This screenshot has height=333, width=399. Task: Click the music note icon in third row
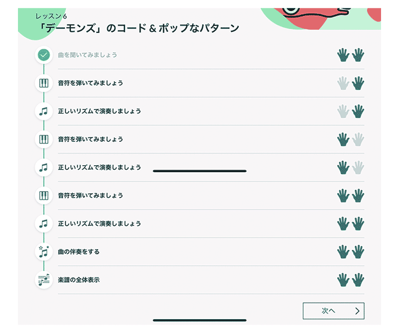(44, 111)
